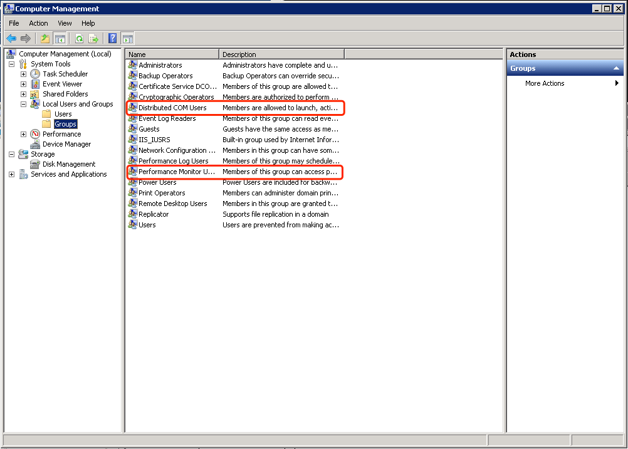Viewport: 628px width, 449px height.
Task: Click the Back arrow toolbar icon
Action: coord(11,38)
